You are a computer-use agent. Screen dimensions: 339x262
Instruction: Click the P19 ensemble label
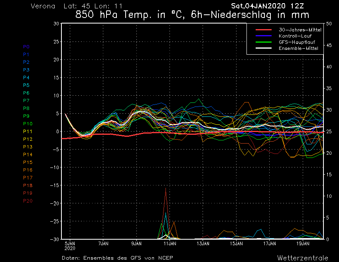(x=28, y=193)
